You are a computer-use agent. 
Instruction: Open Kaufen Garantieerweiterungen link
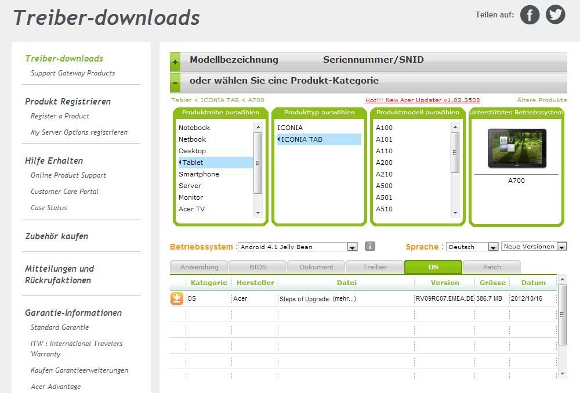coord(79,370)
